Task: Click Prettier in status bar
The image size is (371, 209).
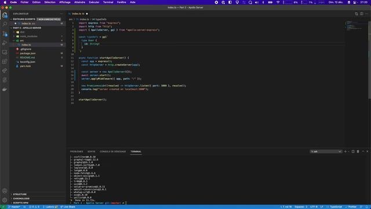Action: [x=351, y=207]
